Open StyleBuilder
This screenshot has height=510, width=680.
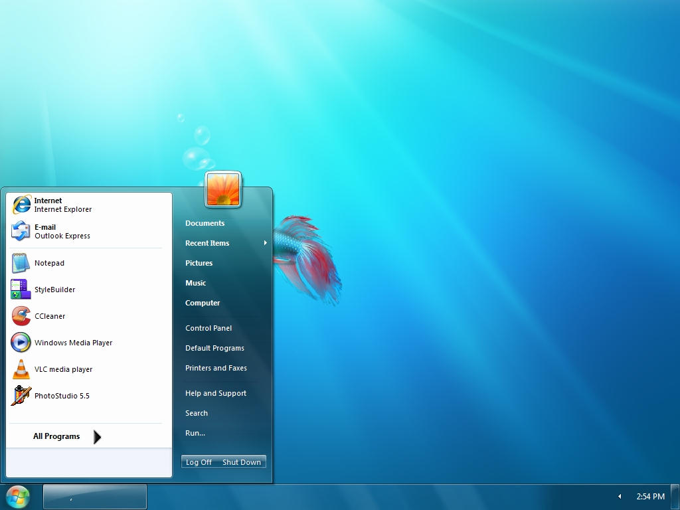(x=54, y=290)
